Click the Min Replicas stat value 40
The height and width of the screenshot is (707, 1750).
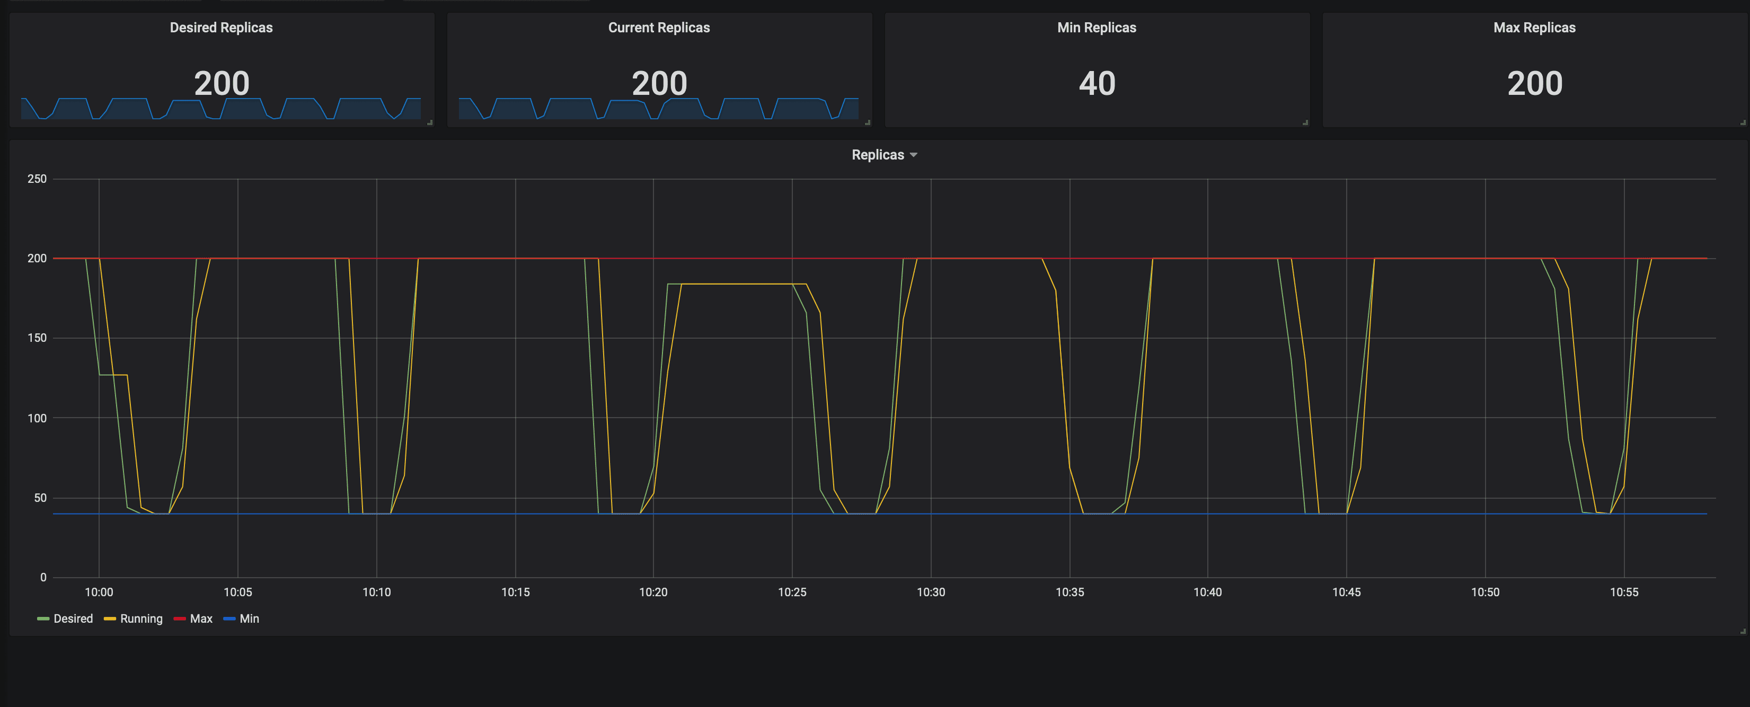(1097, 83)
